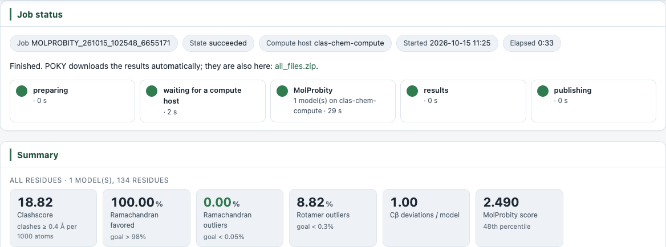Click the results step label
Image resolution: width=666 pixels, height=247 pixels.
point(436,90)
